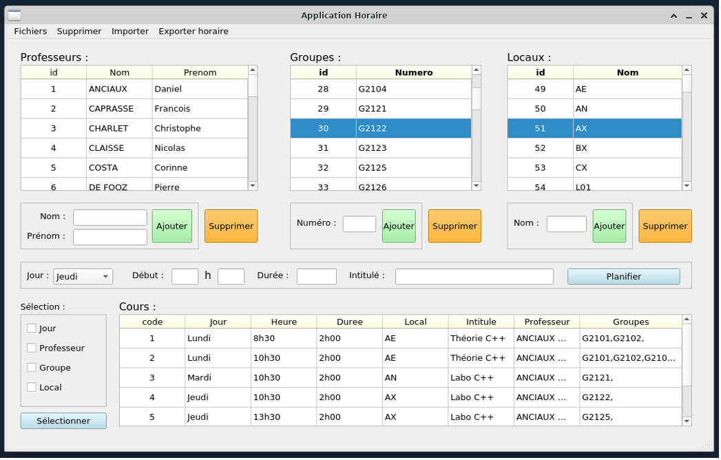Select group G2104
Screen dimensions: 721x460
(x=381, y=90)
